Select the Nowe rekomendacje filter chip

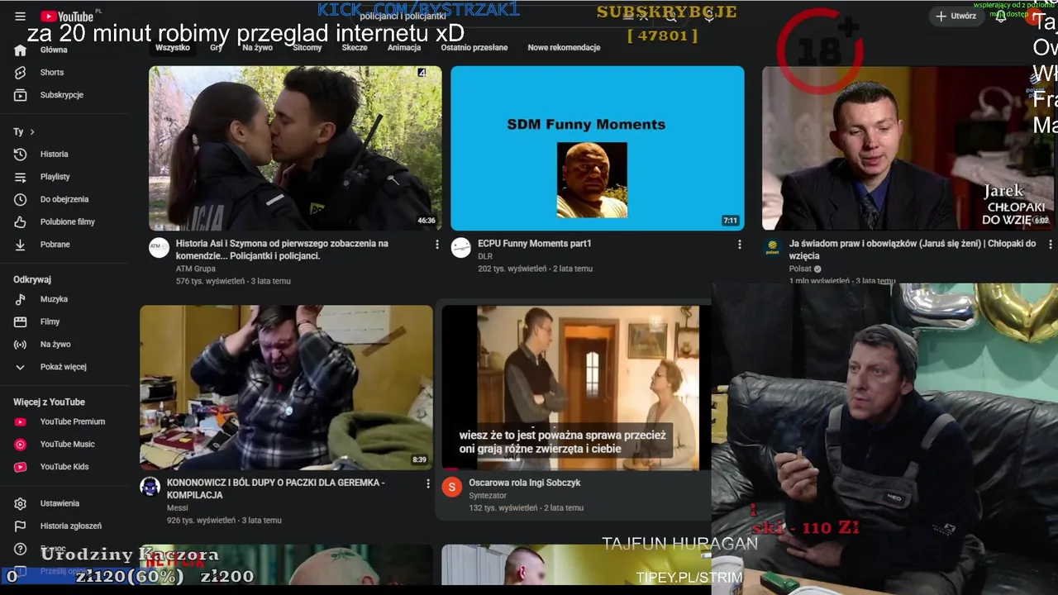click(x=564, y=48)
